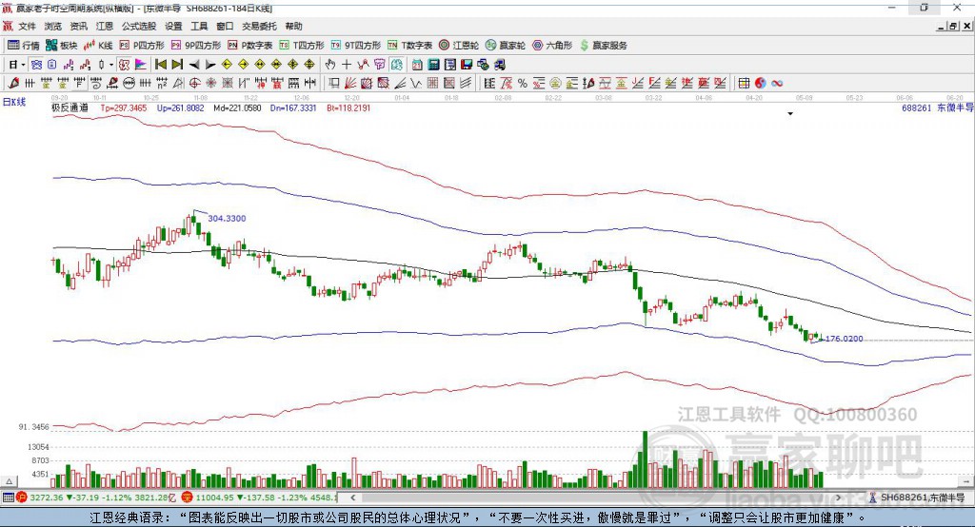Click the 688261 东微半导 stock label
The width and height of the screenshot is (975, 527).
coord(937,107)
